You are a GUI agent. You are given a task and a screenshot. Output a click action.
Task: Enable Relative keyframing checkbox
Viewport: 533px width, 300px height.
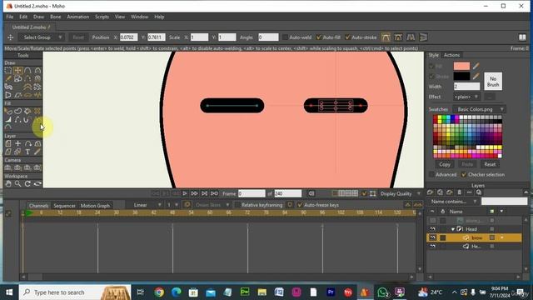click(x=237, y=205)
